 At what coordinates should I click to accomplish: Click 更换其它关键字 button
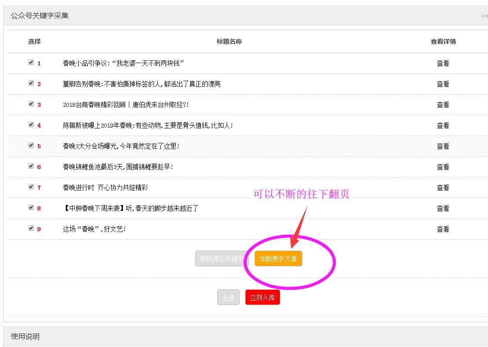(222, 259)
